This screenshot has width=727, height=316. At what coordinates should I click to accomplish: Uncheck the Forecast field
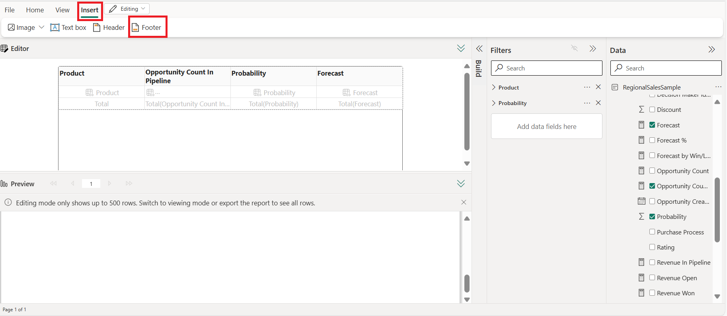[652, 125]
